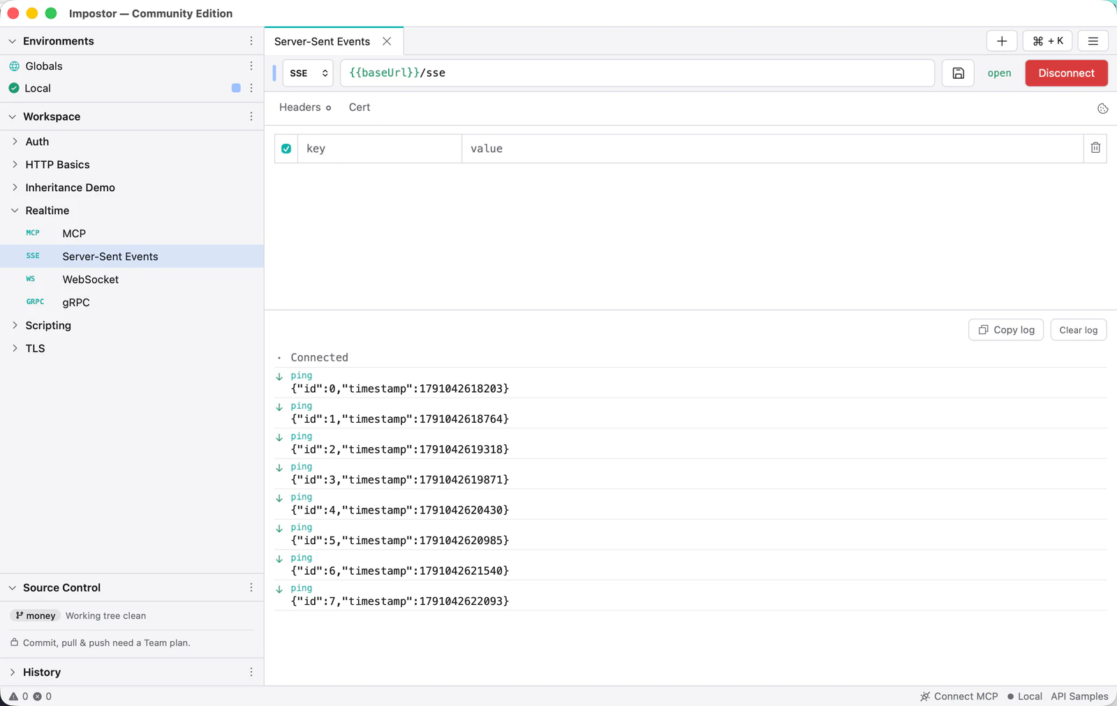The width and height of the screenshot is (1117, 706).
Task: Toggle the Local environment active checkmark
Action: pos(14,88)
